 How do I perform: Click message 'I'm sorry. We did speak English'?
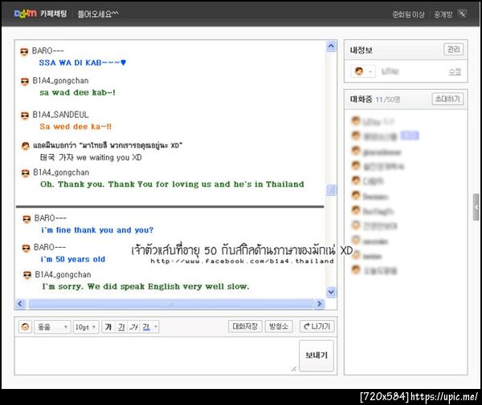145,286
